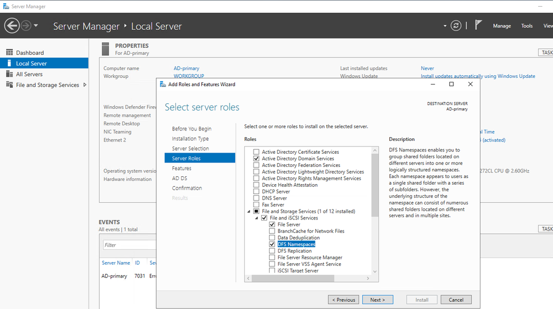This screenshot has height=309, width=553.
Task: Check Data Deduplication role service
Action: click(272, 238)
